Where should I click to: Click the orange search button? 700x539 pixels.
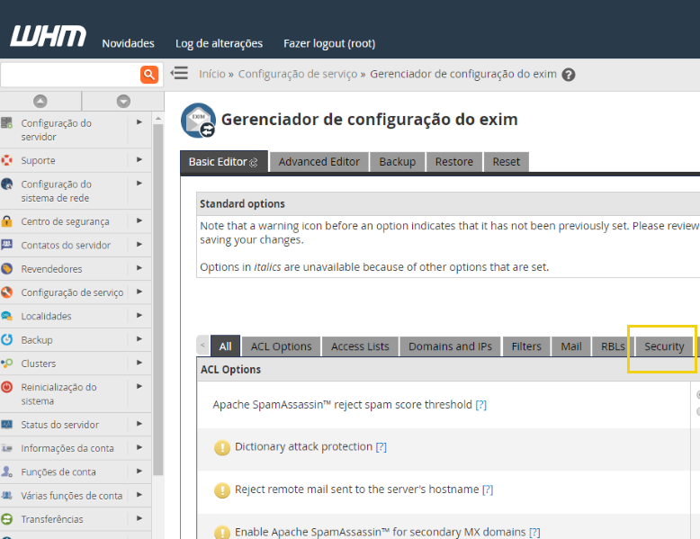click(x=149, y=74)
